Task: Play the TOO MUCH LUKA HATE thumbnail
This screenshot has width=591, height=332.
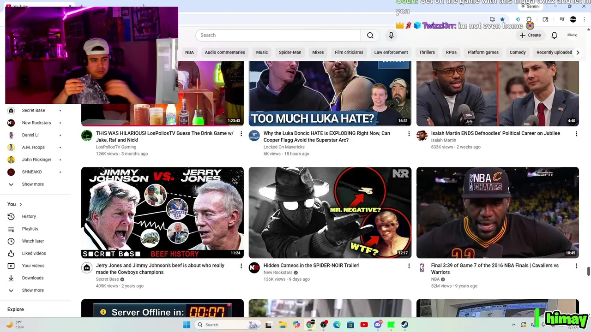Action: point(330,94)
